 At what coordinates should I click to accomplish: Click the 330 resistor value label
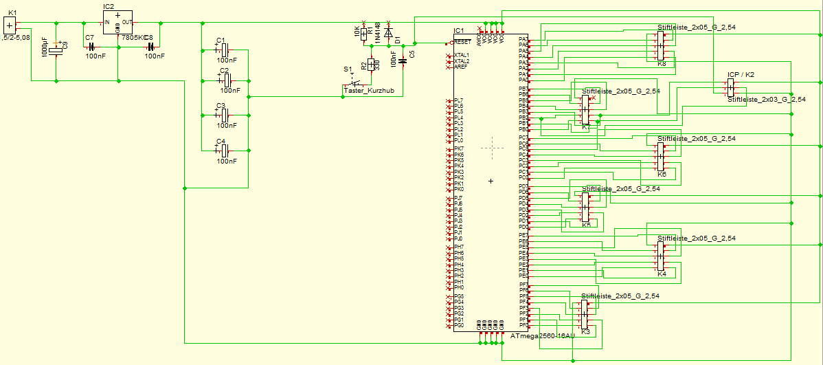point(378,65)
